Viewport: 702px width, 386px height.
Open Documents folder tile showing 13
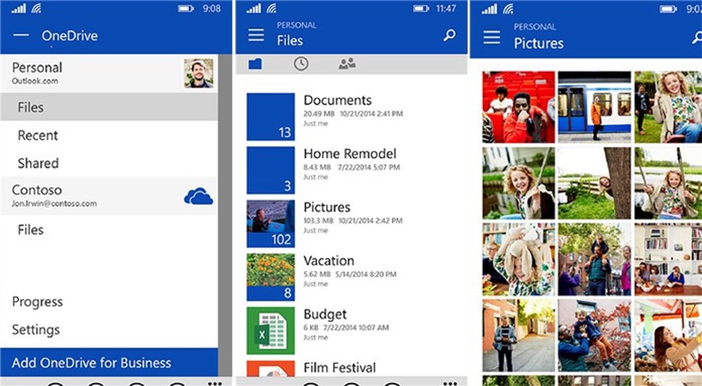click(x=270, y=117)
